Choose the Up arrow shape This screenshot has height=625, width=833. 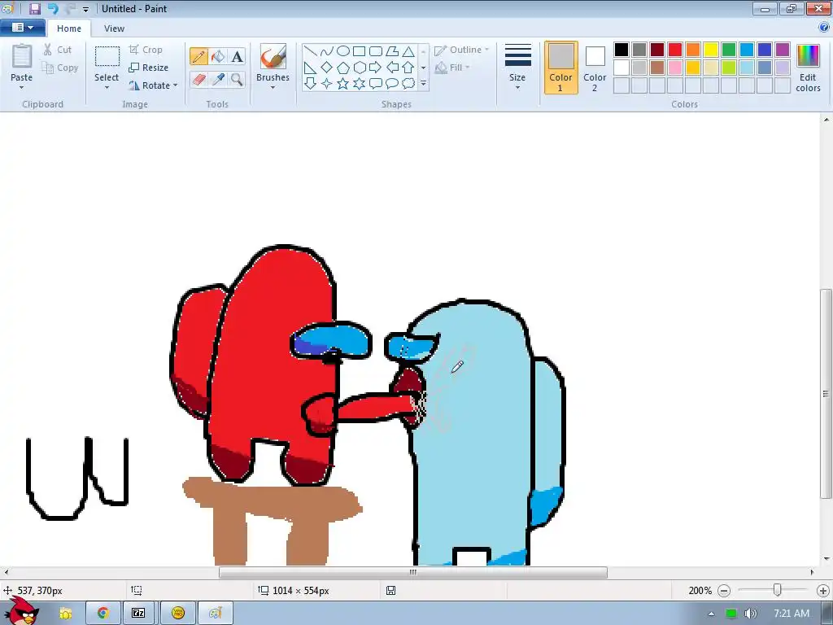[x=408, y=68]
